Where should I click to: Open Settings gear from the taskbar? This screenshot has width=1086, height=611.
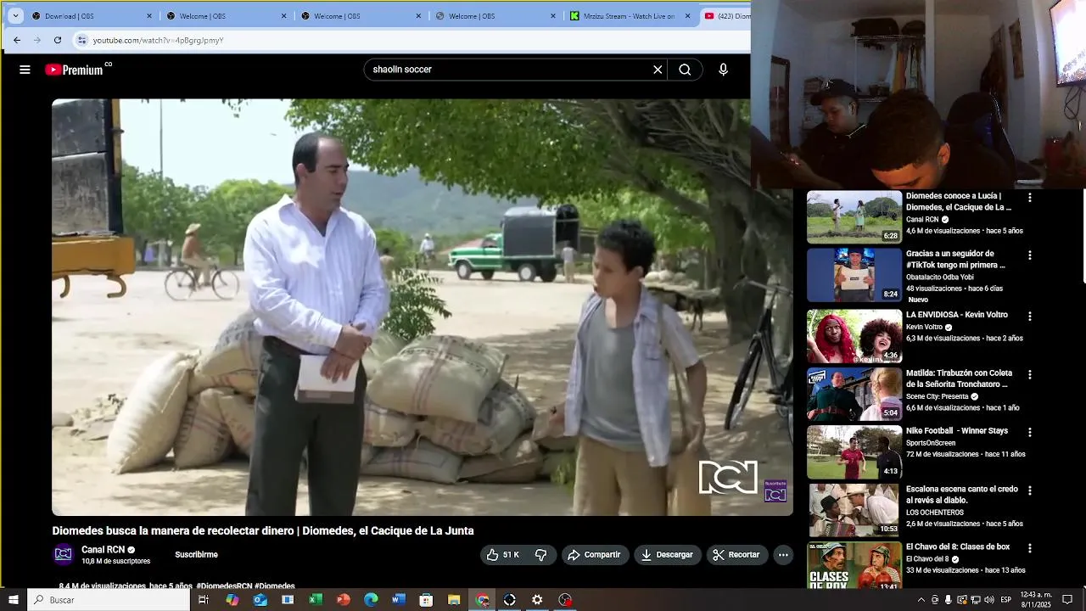coord(537,600)
